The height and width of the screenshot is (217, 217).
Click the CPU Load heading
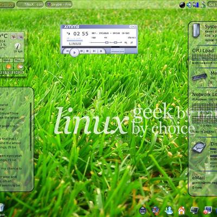203,50
